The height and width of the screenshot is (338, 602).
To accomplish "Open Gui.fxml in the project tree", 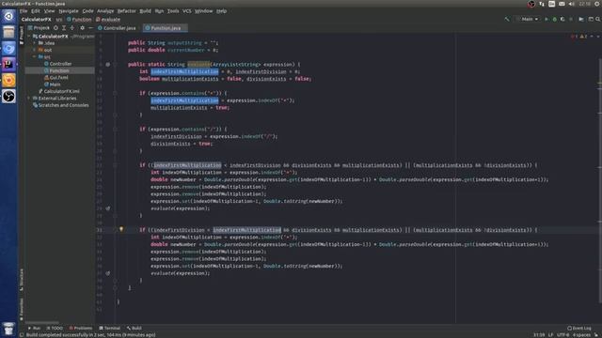I will pos(56,77).
